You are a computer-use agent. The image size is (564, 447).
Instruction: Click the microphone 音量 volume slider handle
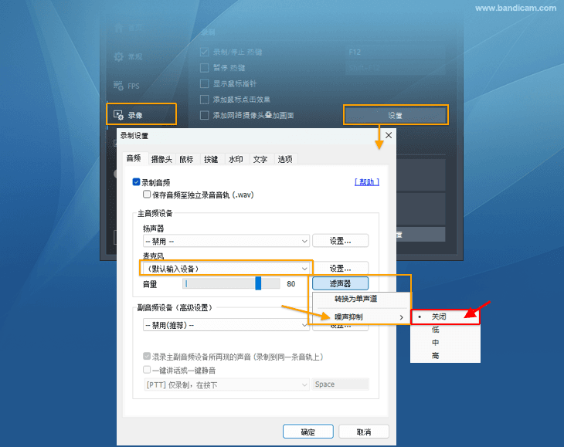[258, 283]
